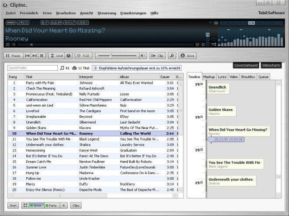Select the track Party with My Pain

[93, 83]
